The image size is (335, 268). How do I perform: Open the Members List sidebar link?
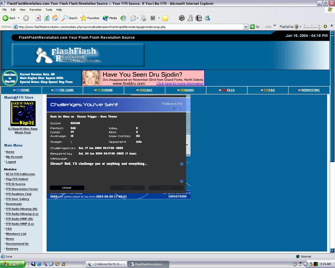click(x=16, y=234)
